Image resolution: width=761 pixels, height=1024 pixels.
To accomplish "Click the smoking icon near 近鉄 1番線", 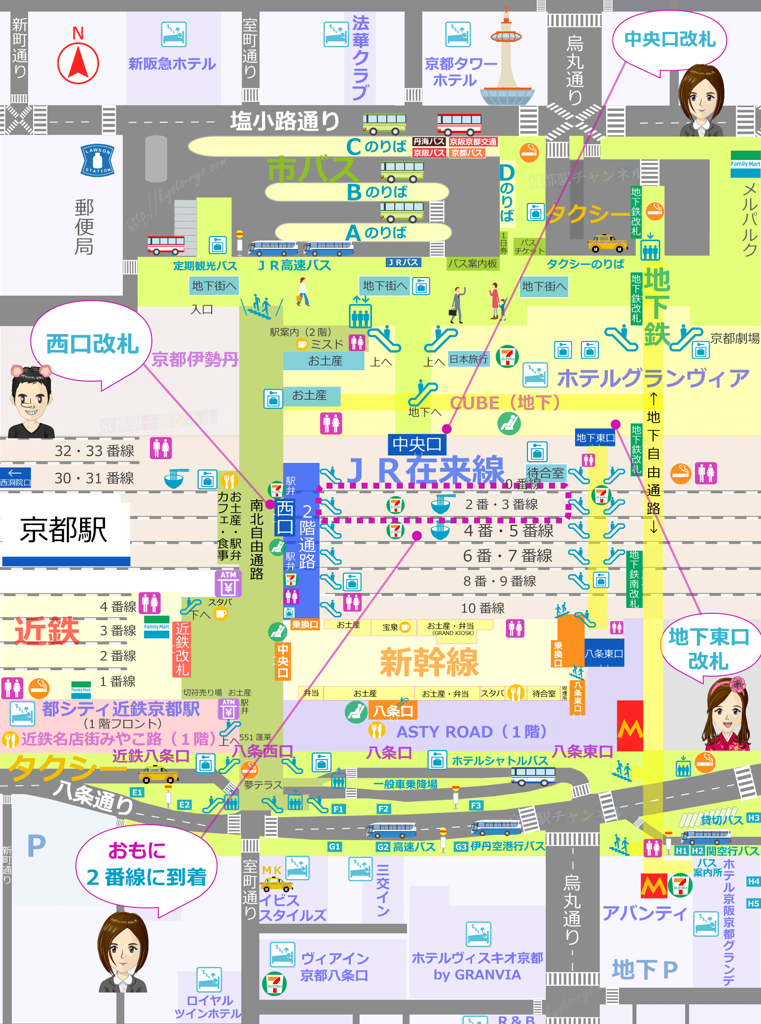I will pyautogui.click(x=39, y=688).
